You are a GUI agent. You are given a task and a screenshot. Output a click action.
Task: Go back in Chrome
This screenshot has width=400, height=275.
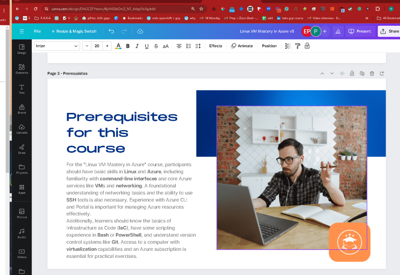(17, 9)
